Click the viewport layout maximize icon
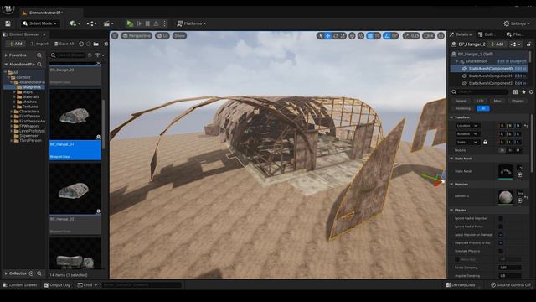Screen dimensions: 536x302 tap(441, 35)
